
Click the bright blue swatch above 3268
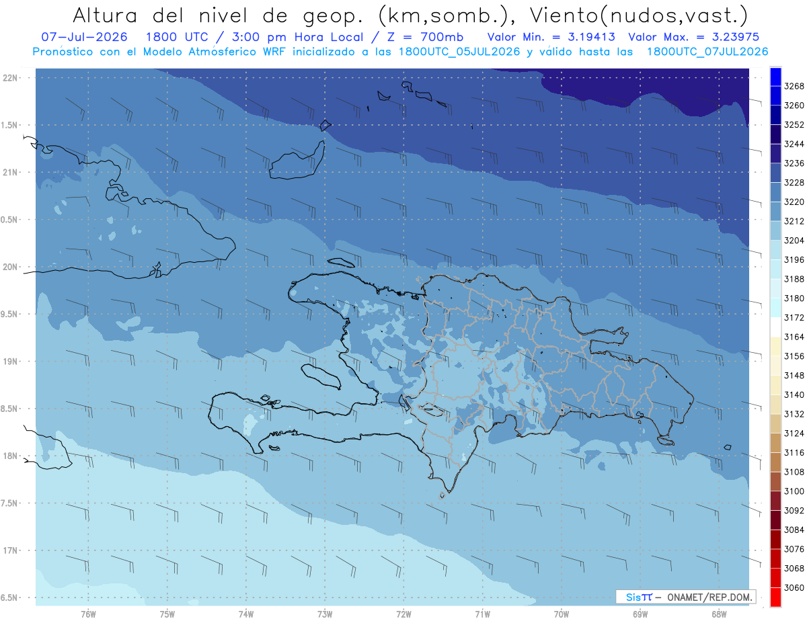pyautogui.click(x=775, y=77)
